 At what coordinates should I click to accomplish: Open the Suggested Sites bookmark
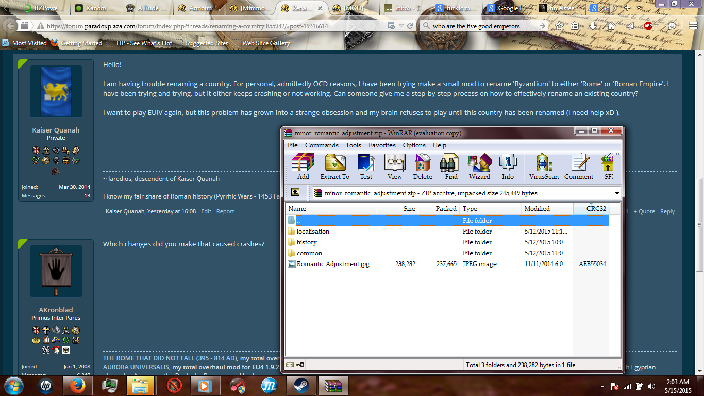[203, 43]
